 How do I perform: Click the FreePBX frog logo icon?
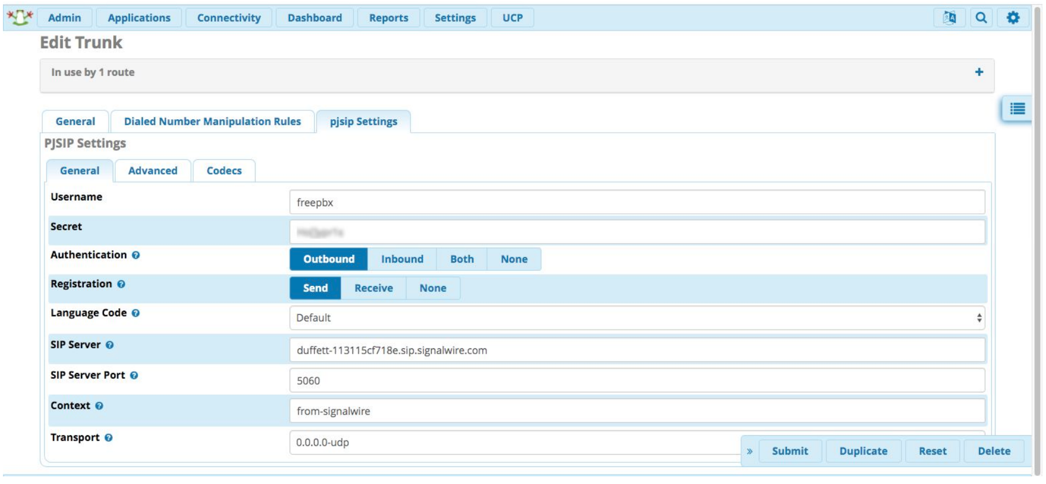tap(19, 18)
